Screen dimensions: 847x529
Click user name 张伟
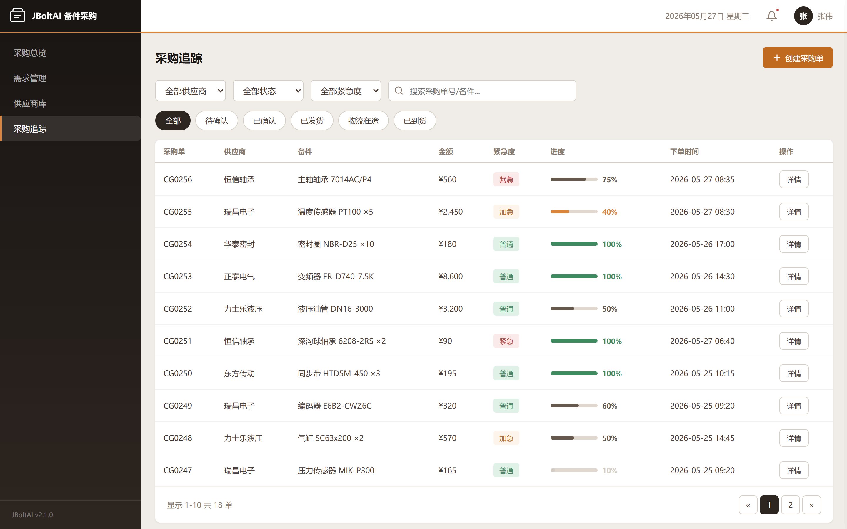click(x=825, y=16)
